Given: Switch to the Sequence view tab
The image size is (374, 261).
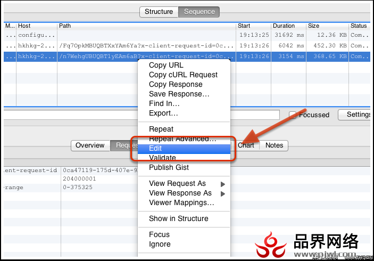Looking at the screenshot, I should pos(199,12).
